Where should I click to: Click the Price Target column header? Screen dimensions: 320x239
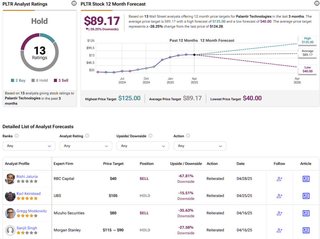point(113,164)
